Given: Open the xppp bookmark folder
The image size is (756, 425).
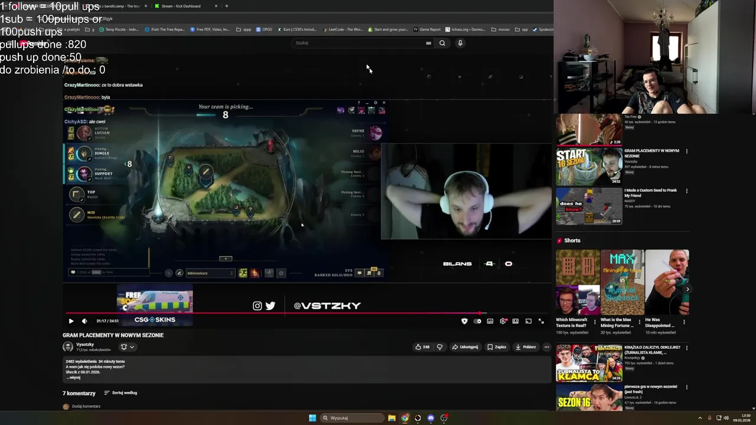Looking at the screenshot, I should pos(243,30).
